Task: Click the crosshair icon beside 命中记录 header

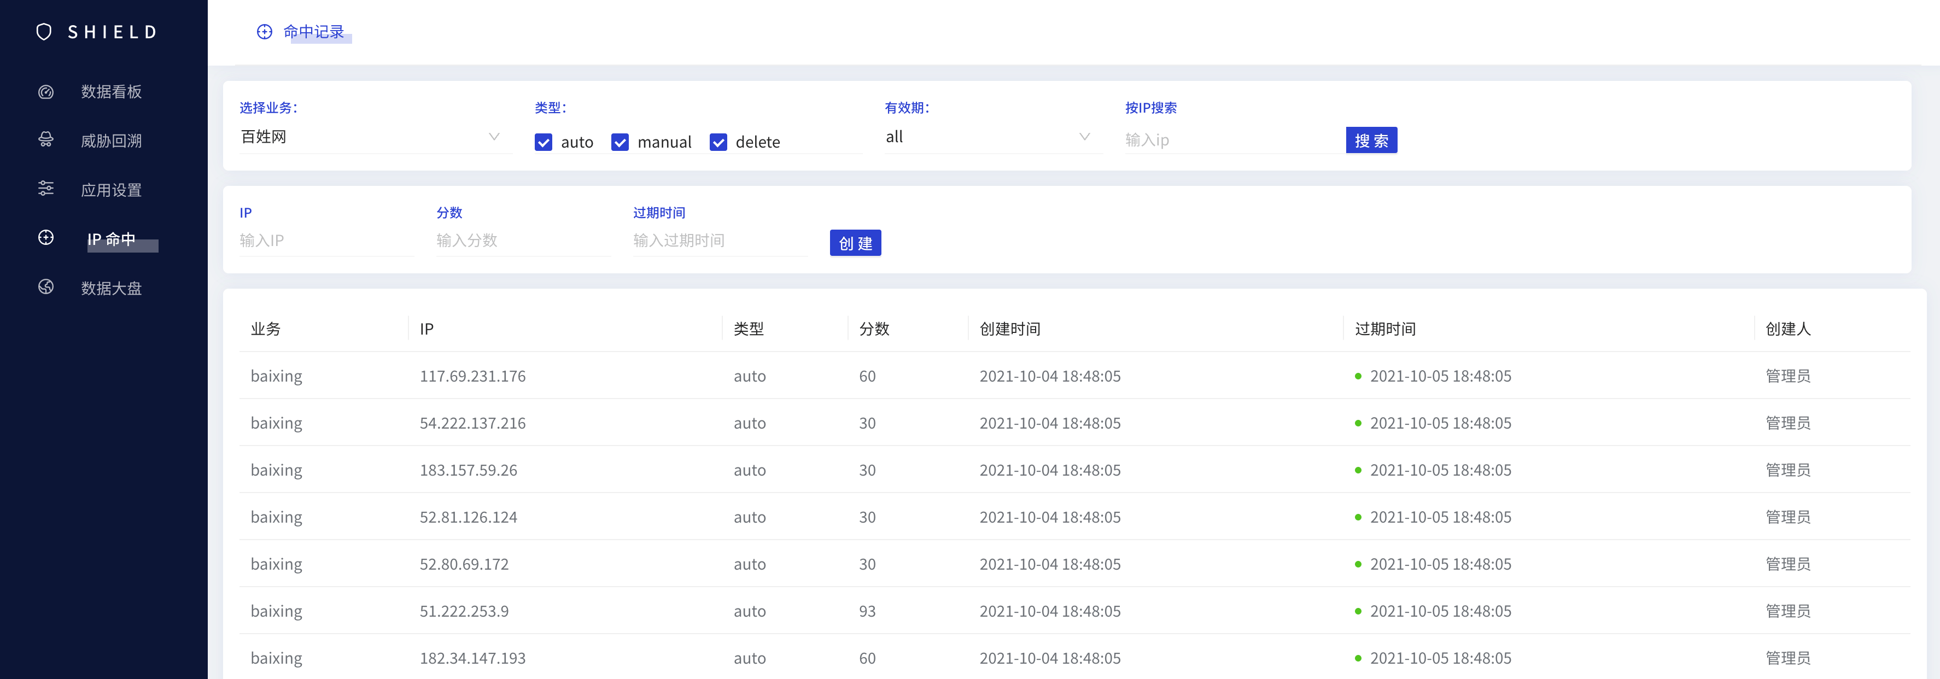Action: (264, 32)
